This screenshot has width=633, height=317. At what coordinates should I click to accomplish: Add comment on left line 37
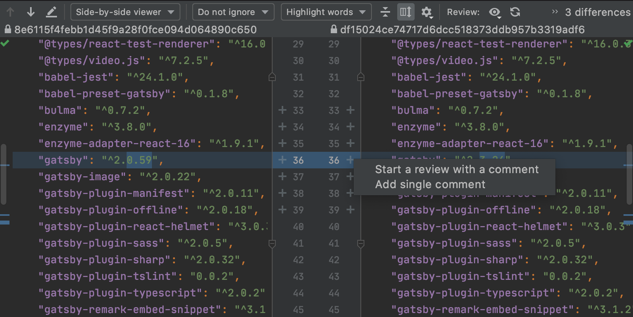[x=282, y=176]
